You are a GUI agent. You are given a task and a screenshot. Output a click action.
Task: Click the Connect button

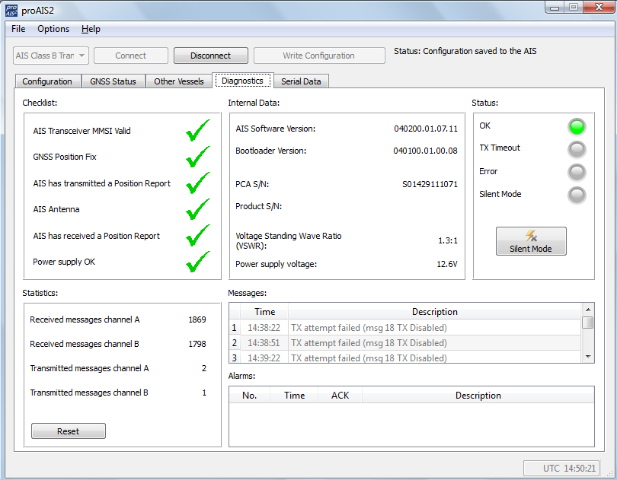click(131, 56)
